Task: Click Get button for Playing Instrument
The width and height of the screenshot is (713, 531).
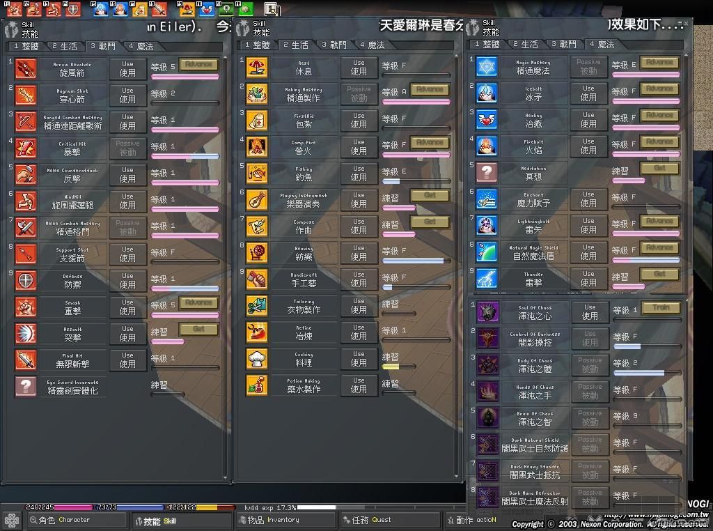Action: pyautogui.click(x=430, y=195)
